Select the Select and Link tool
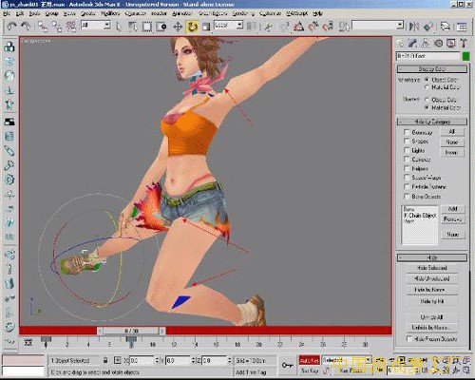The image size is (475, 380). [43, 27]
